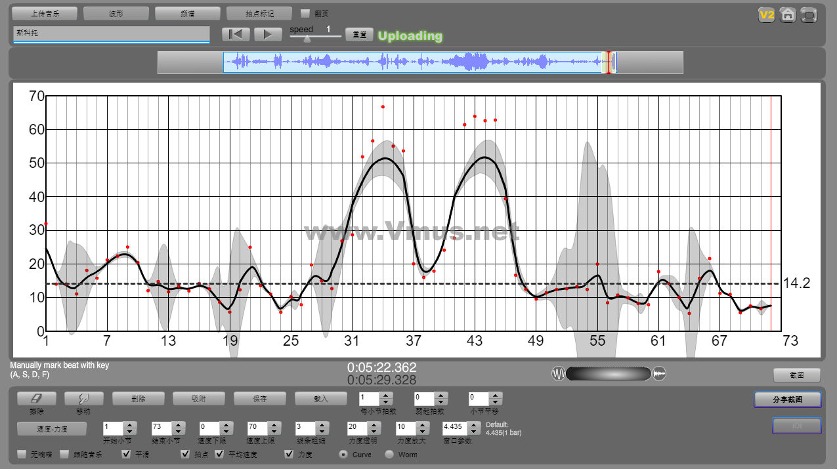The width and height of the screenshot is (837, 469).
Task: Increase the 结束小节 end bar stepper value
Action: 177,424
